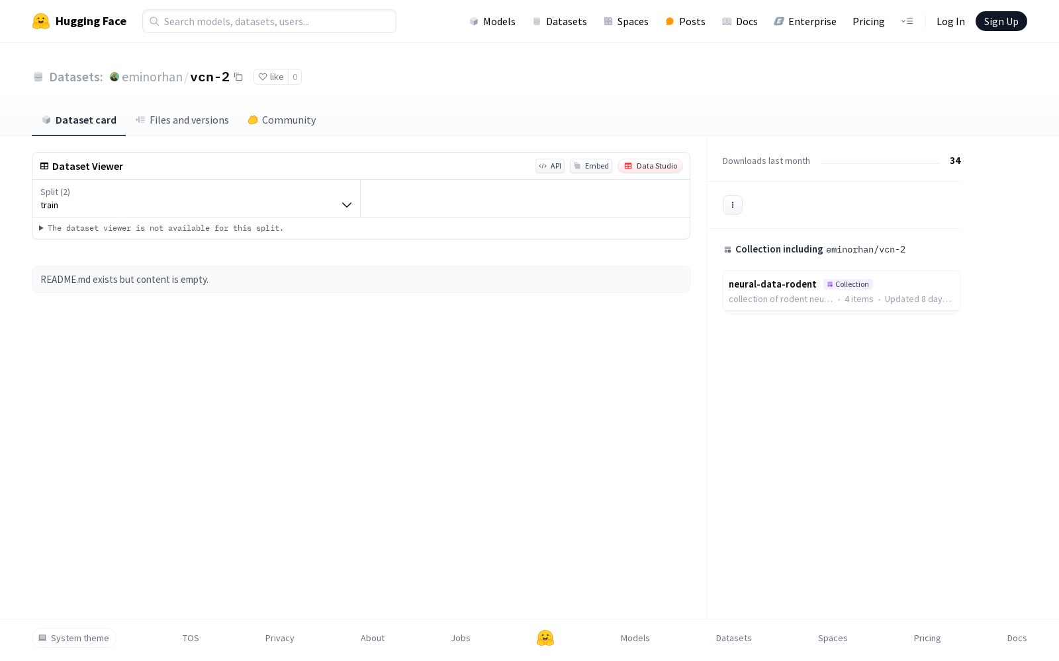The height and width of the screenshot is (661, 1059).
Task: Open Spaces in top navigation
Action: 625,21
